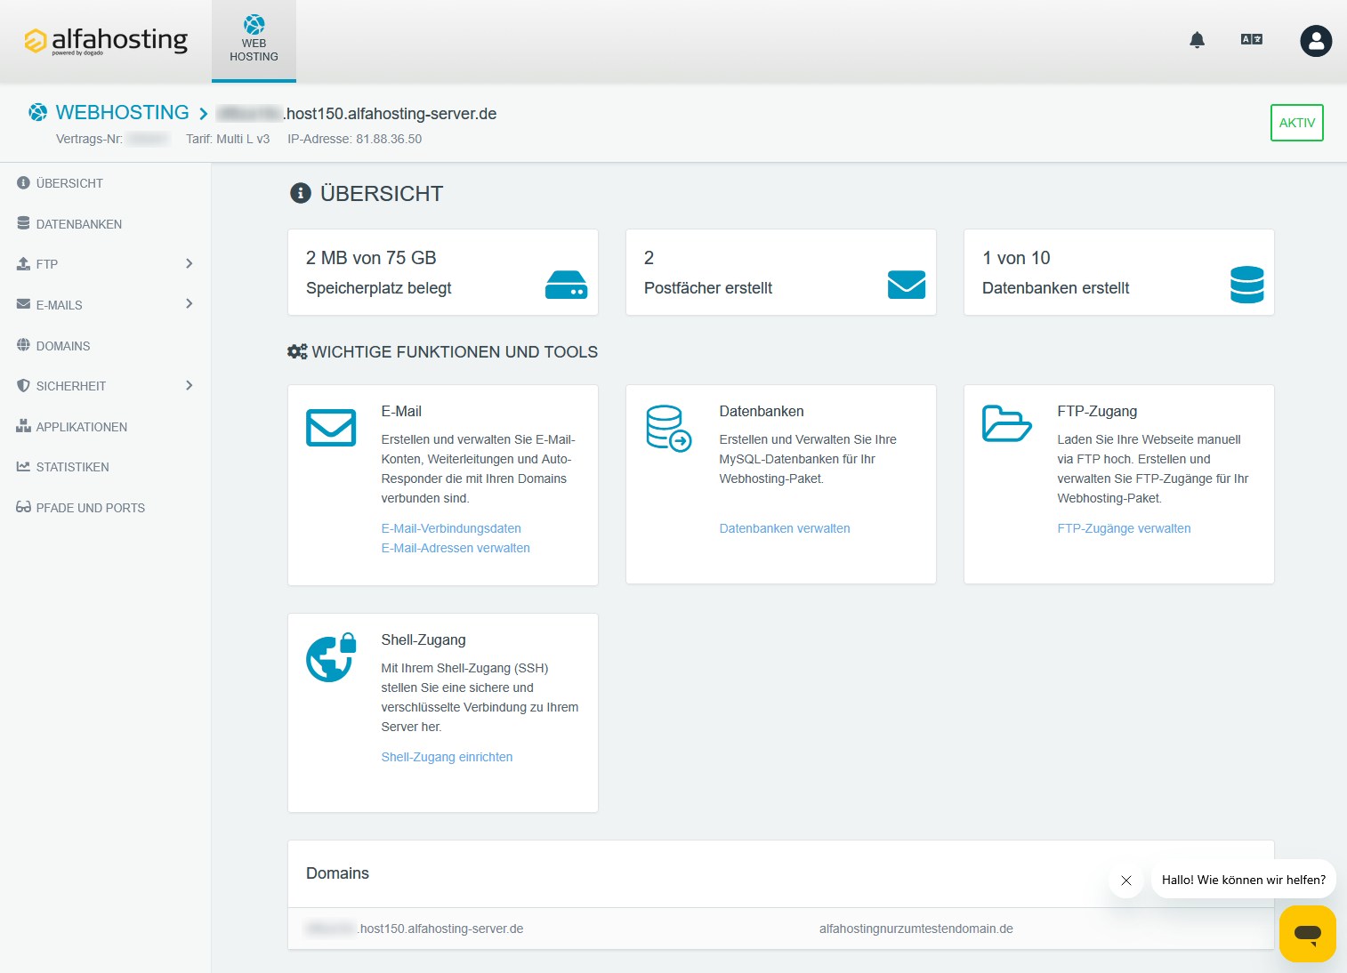Expand the FTP sidebar submenu
Image resolution: width=1347 pixels, height=973 pixels.
point(189,264)
